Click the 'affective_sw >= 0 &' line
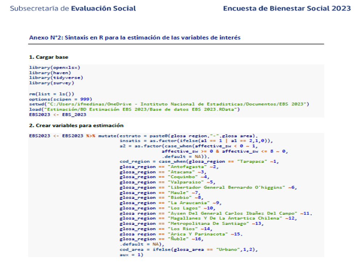Image resolution: width=363 pixels, height=272 pixels. point(225,151)
